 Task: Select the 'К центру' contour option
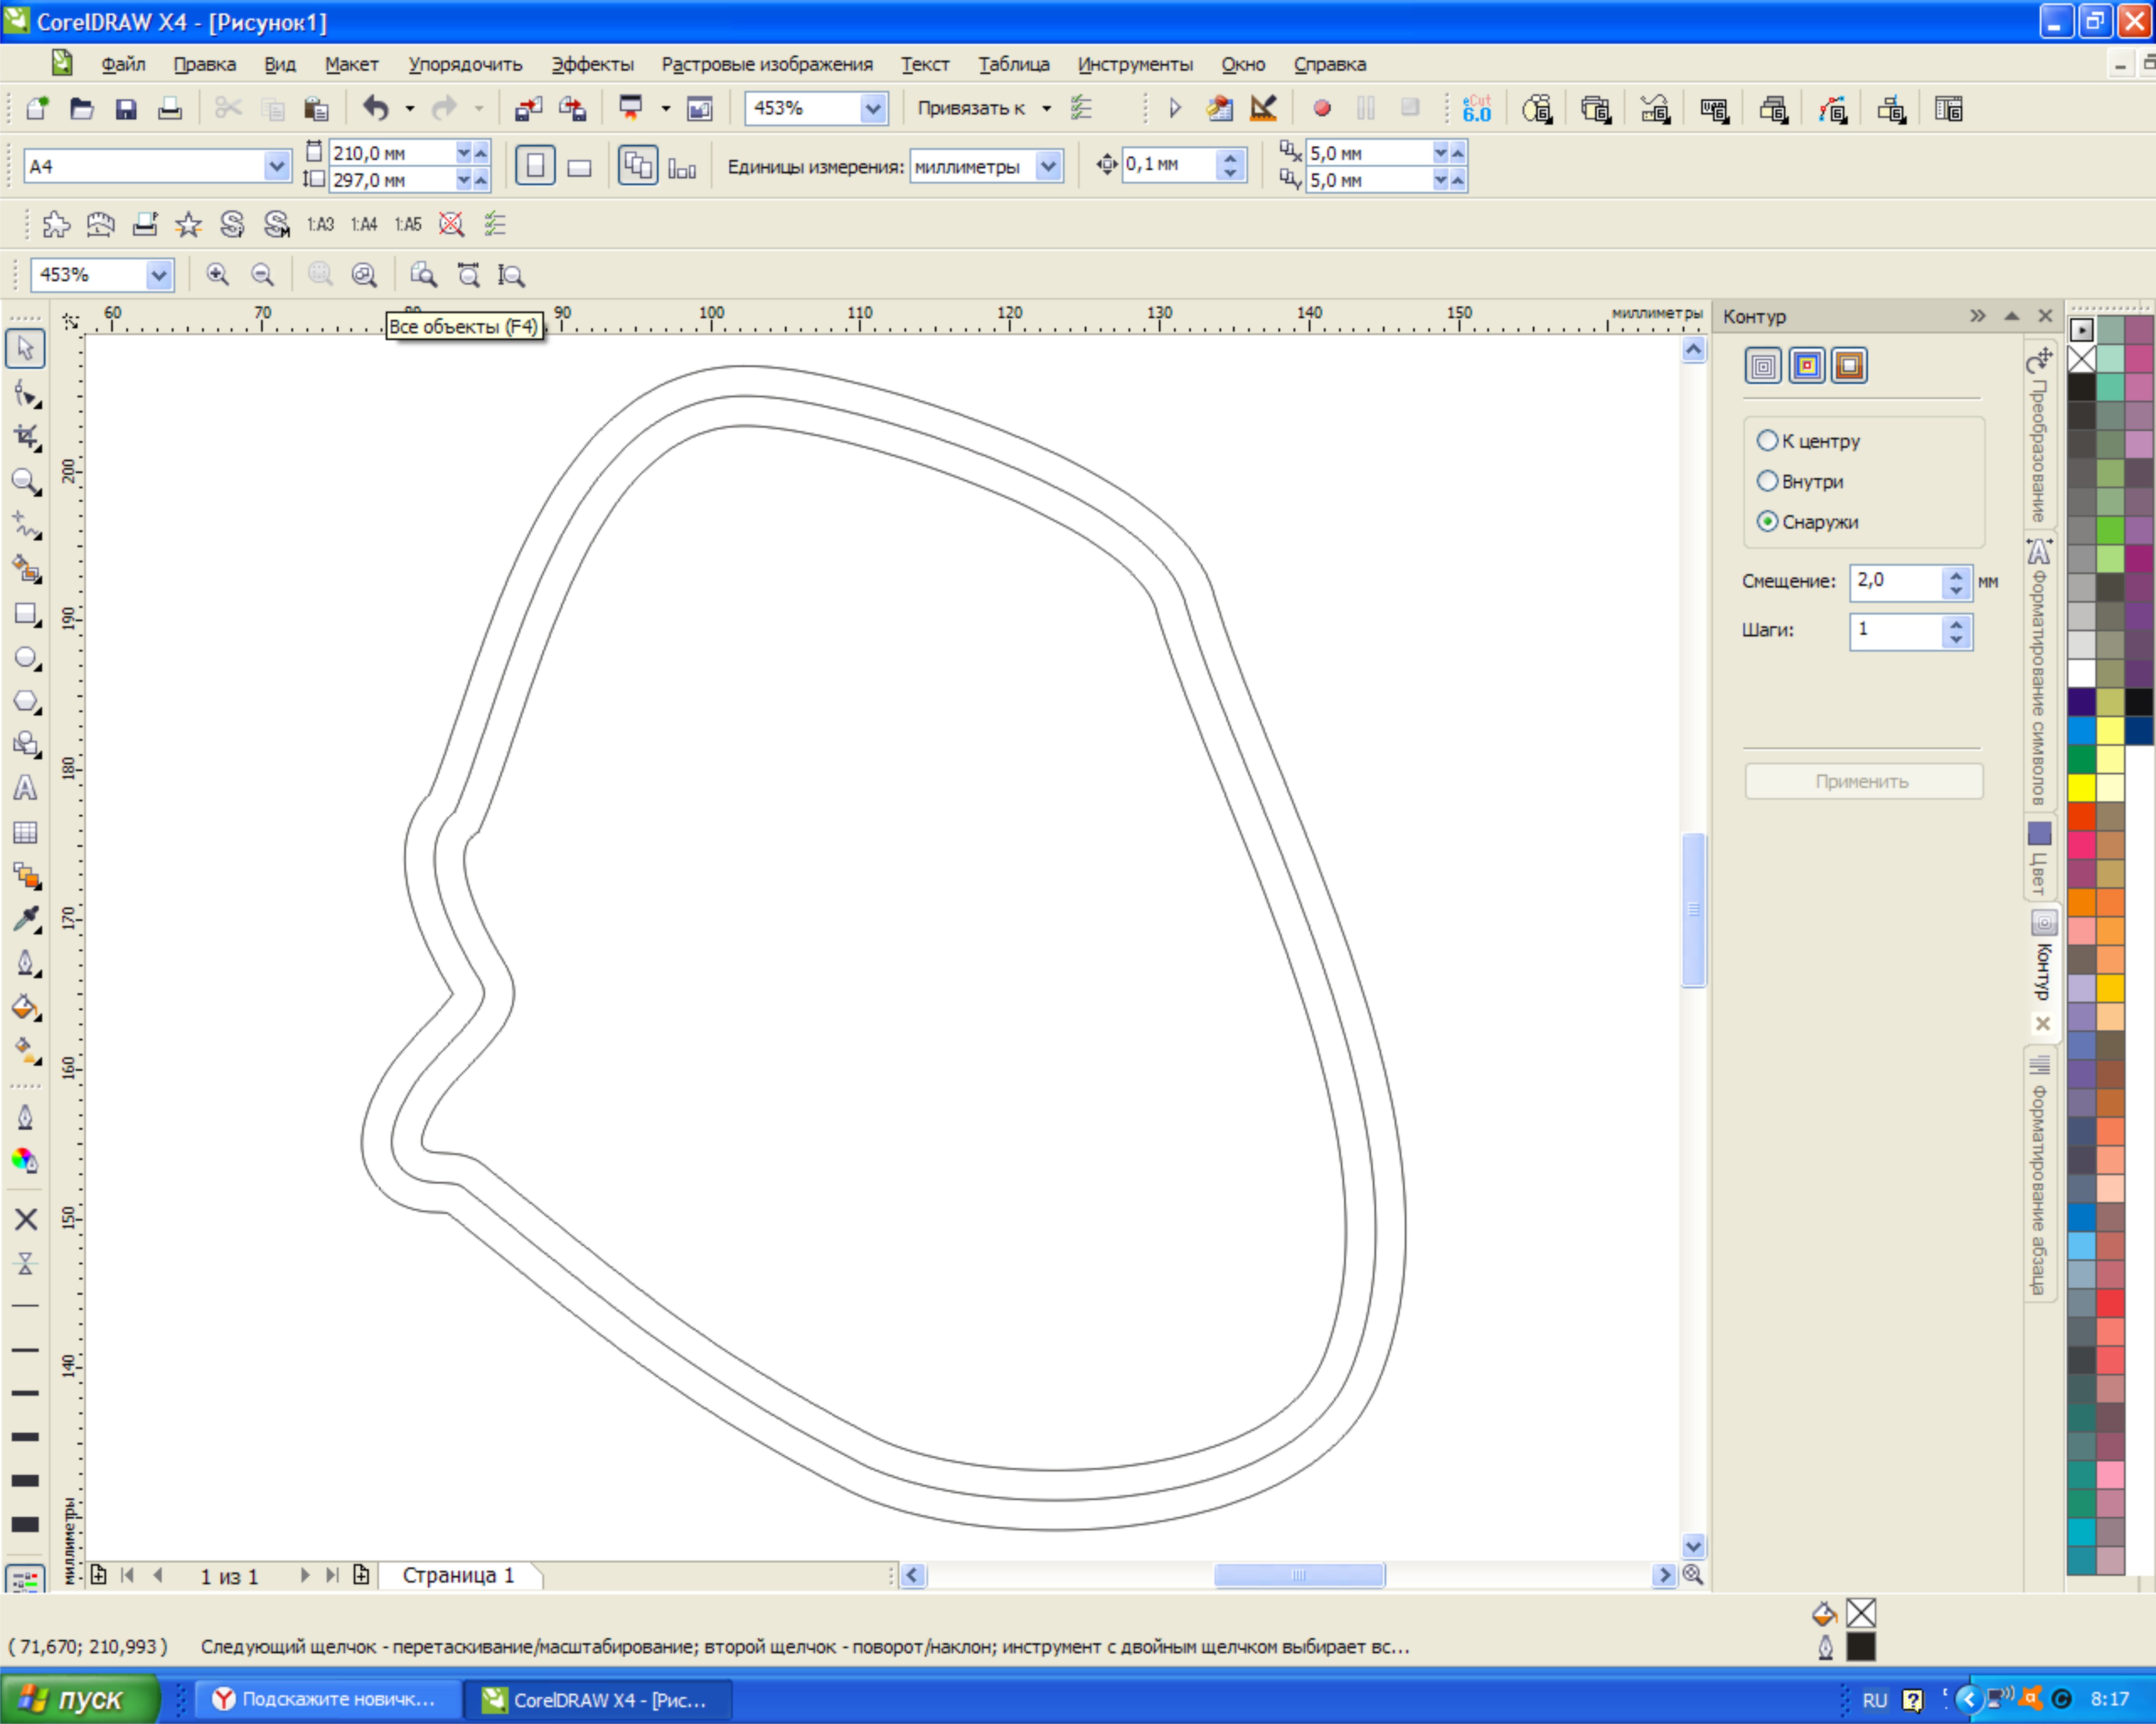pos(1809,441)
